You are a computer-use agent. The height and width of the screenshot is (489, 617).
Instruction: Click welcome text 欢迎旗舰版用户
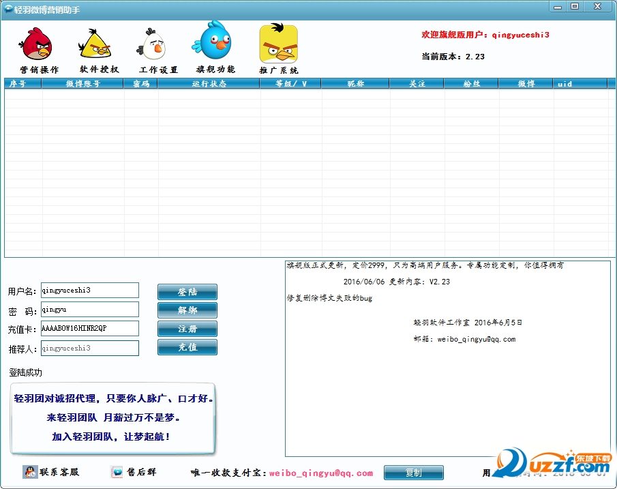485,35
